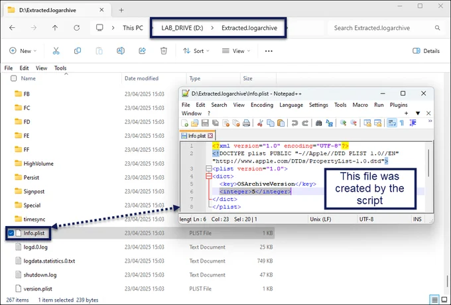Add a new Explorer tab with plus
This screenshot has width=451, height=305.
[121, 10]
